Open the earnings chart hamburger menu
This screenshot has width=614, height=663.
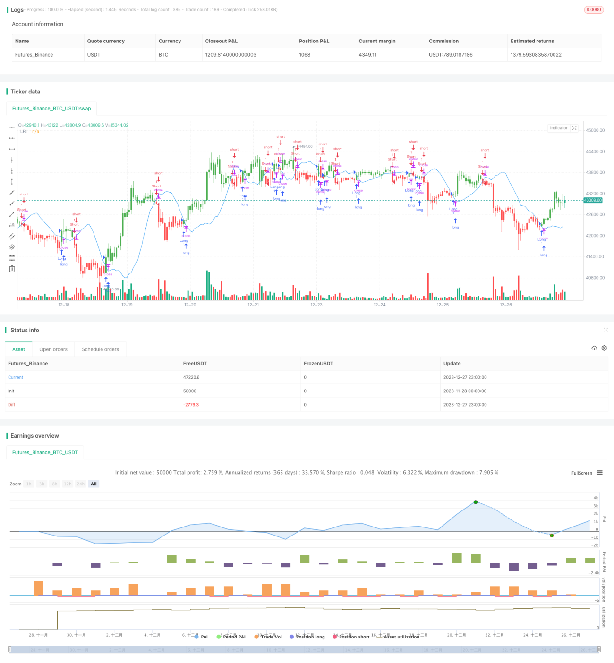coord(599,473)
